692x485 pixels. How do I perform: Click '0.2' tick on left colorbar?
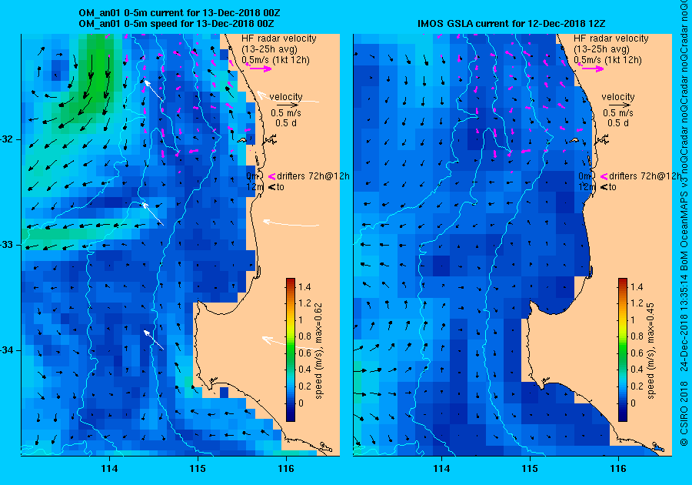coord(304,386)
